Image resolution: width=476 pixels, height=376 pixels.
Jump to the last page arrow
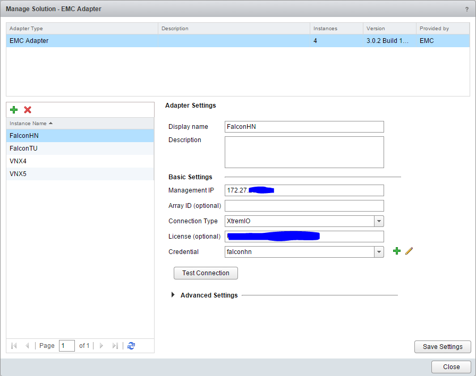pyautogui.click(x=115, y=346)
